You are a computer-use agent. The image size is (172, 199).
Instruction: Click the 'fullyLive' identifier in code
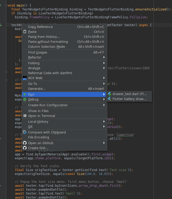pos(138,17)
